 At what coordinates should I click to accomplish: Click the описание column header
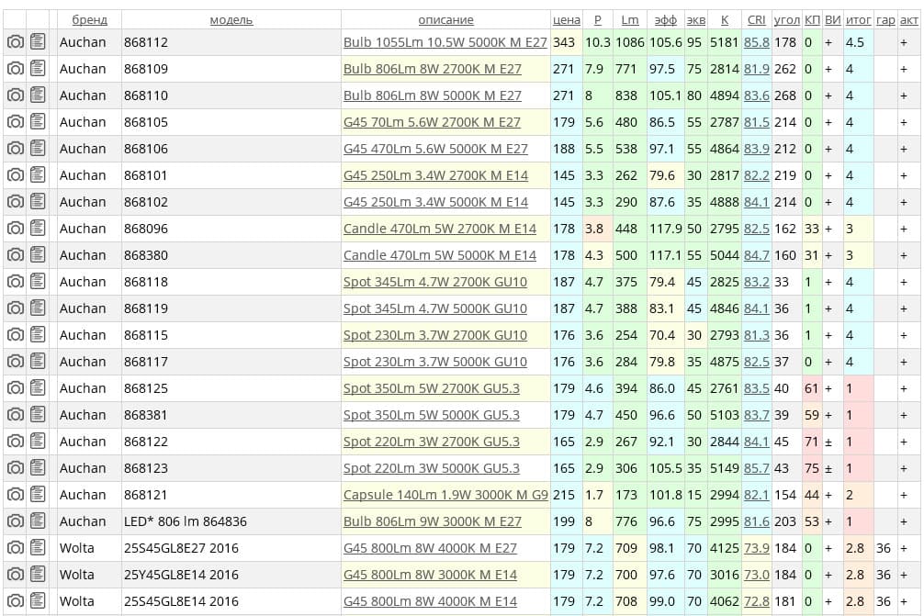(x=445, y=19)
